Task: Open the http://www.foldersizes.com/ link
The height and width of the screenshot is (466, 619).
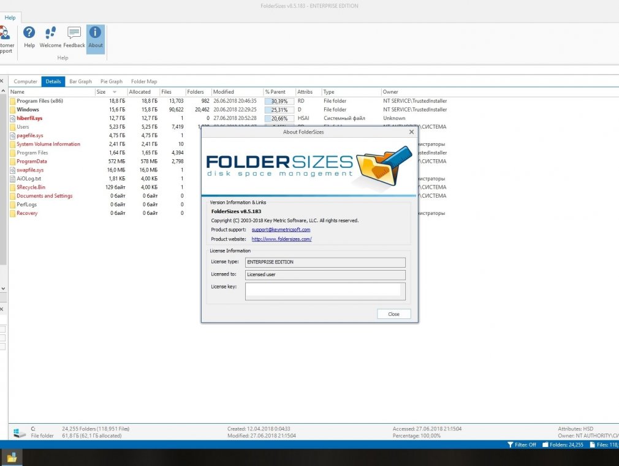Action: (281, 239)
